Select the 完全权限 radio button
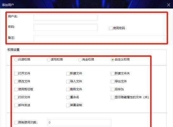 coord(80,60)
